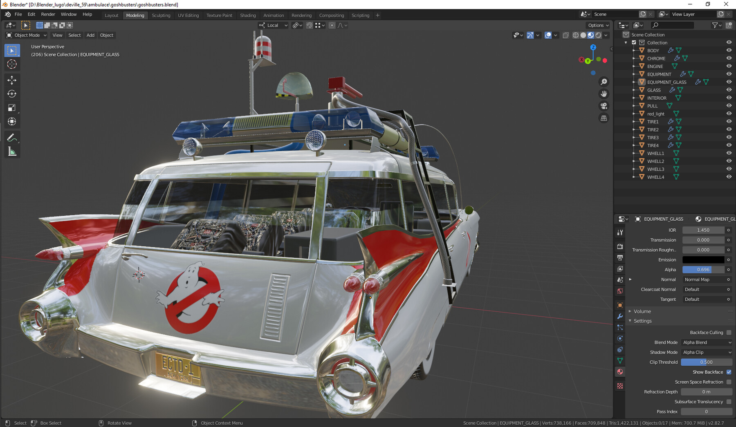Switch to solid viewport shading

point(583,35)
